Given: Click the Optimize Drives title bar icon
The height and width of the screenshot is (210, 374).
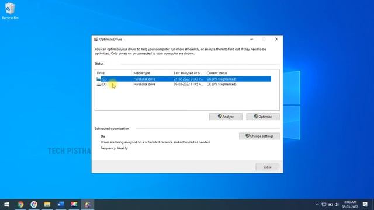Looking at the screenshot, I should tap(96, 40).
